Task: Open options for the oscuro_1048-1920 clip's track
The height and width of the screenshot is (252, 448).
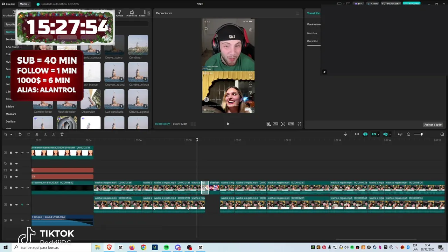Action: [x=28, y=188]
